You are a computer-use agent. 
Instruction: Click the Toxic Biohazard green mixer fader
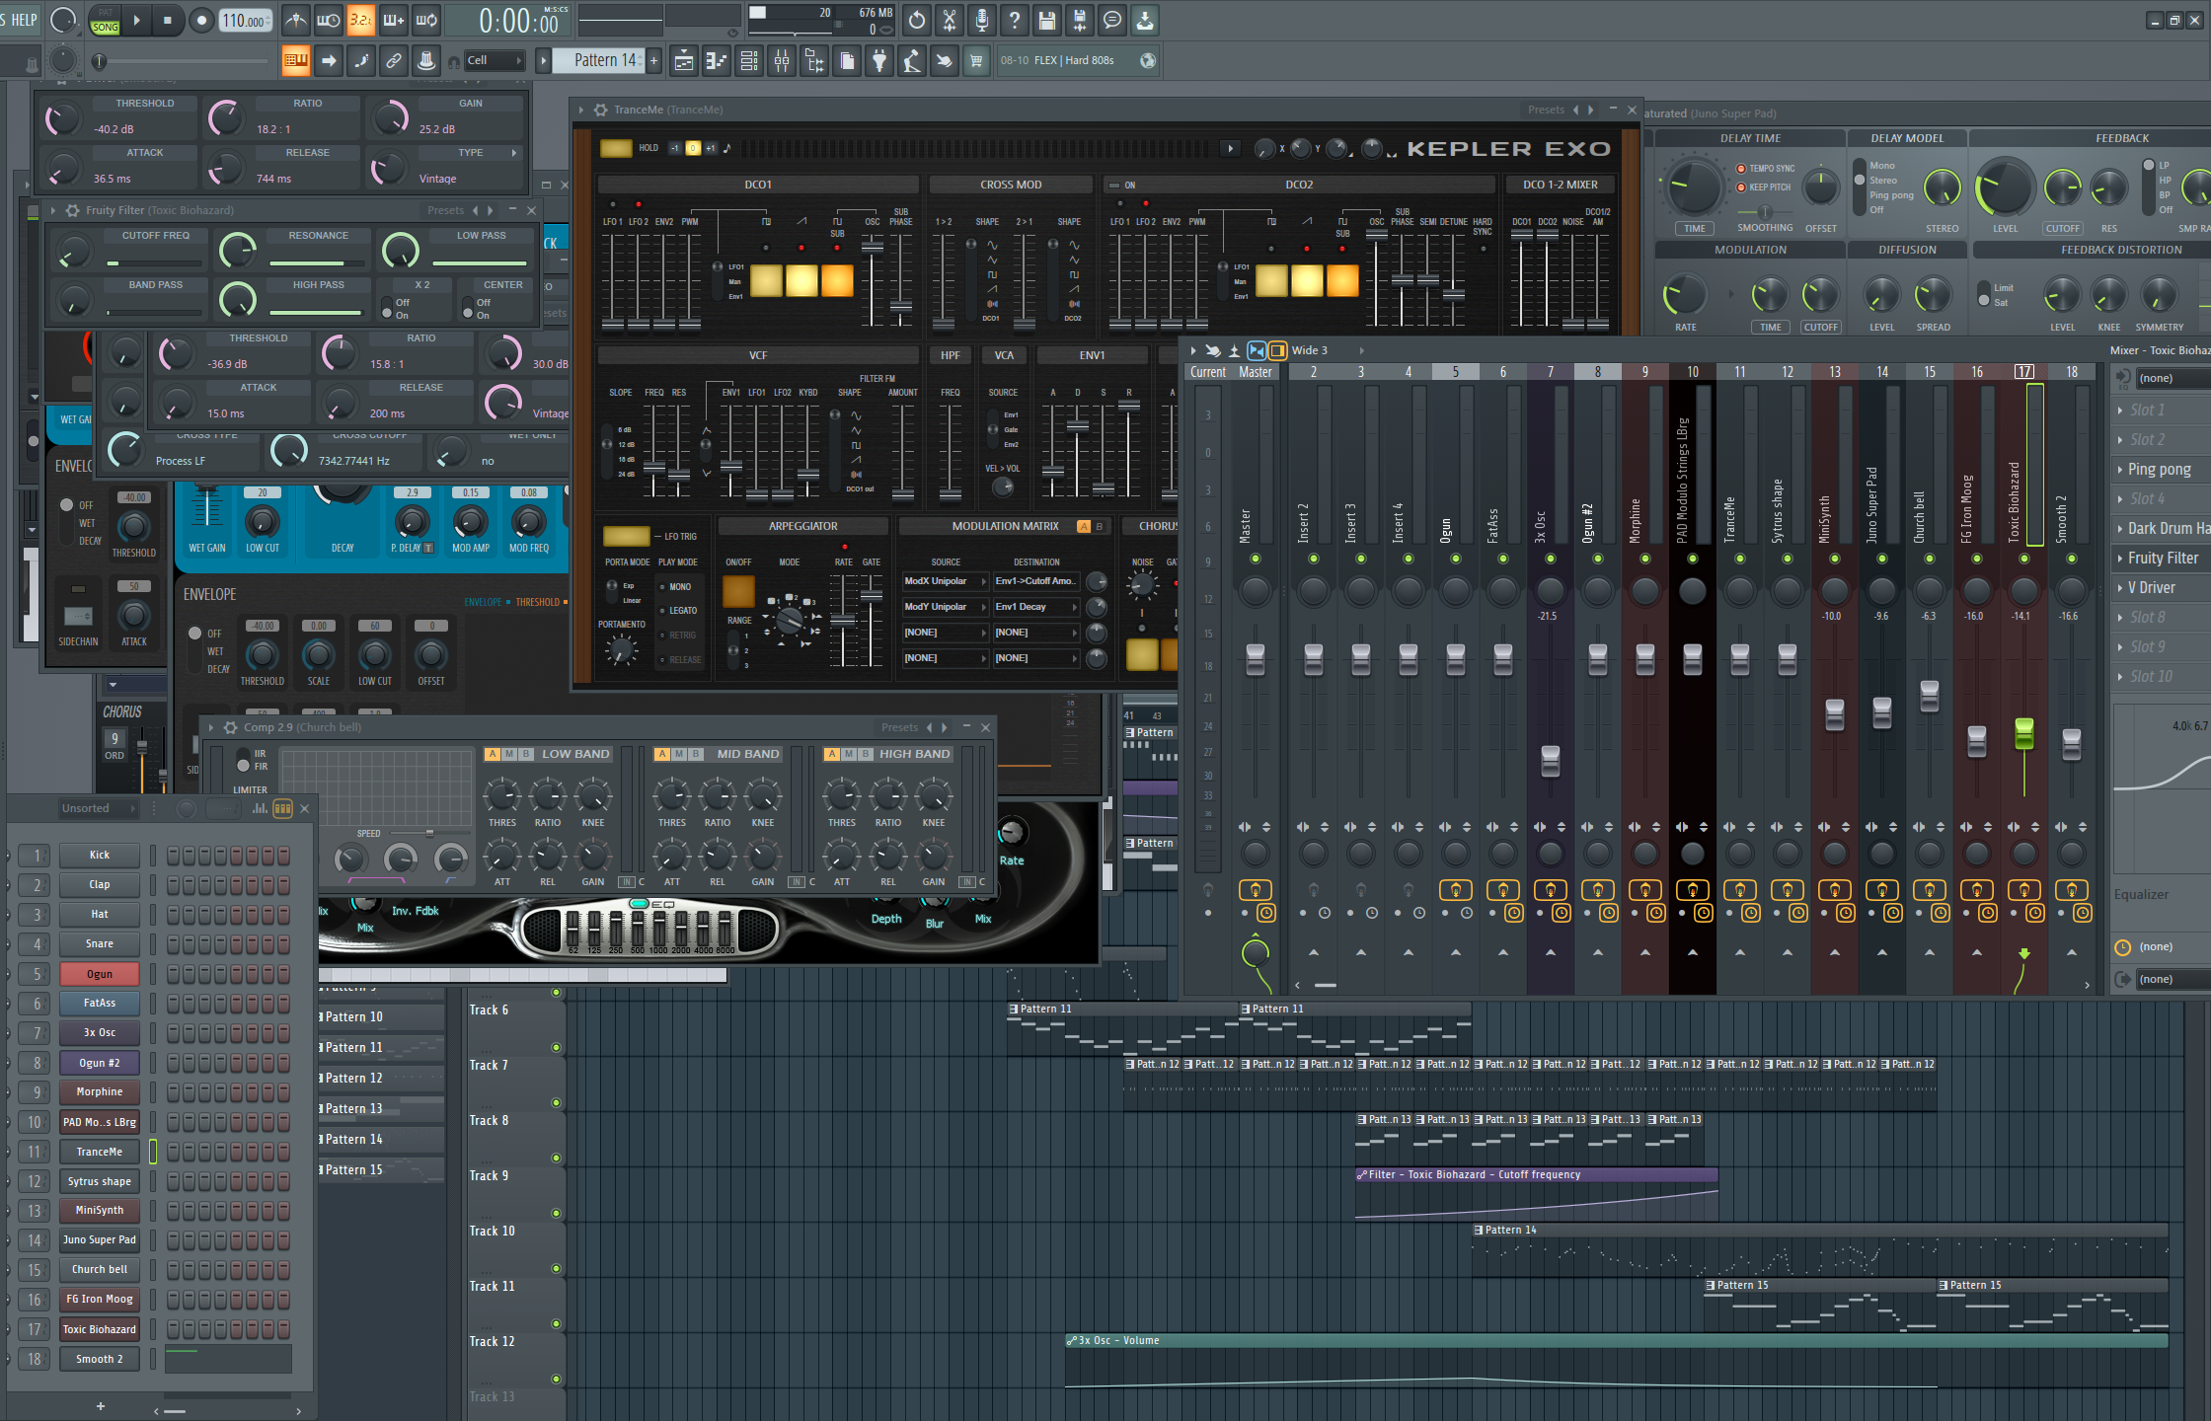point(2024,734)
